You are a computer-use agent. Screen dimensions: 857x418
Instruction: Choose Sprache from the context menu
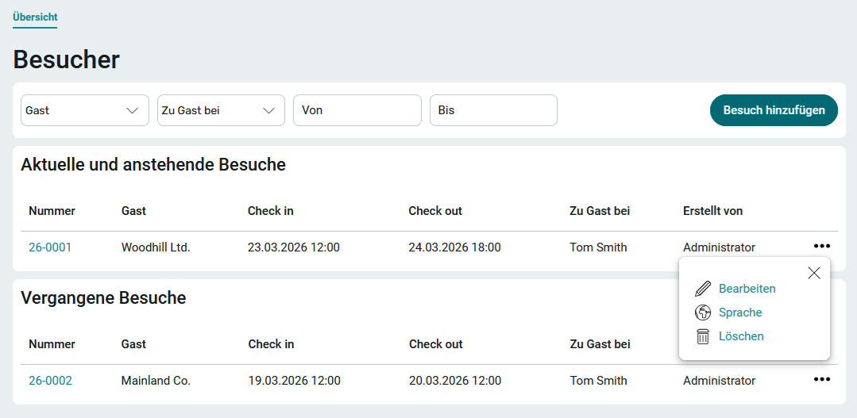(740, 313)
